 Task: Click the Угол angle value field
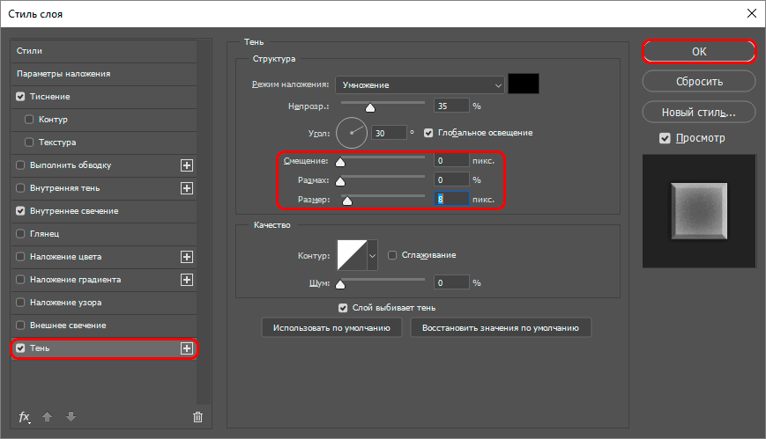[389, 133]
